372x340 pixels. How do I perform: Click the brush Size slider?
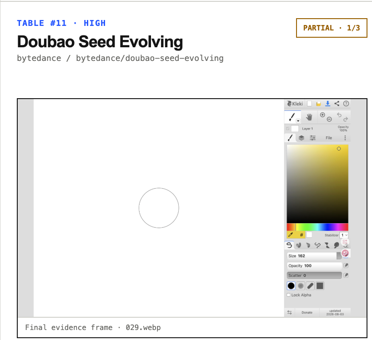[x=314, y=256]
